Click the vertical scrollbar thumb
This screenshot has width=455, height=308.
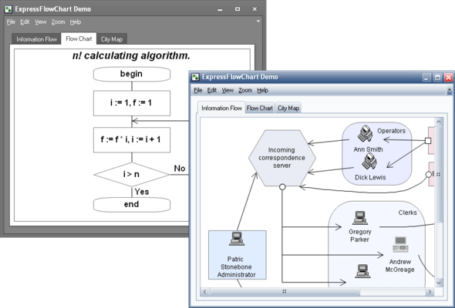tap(439, 175)
